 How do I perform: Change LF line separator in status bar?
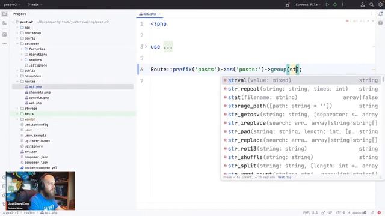click(330, 212)
